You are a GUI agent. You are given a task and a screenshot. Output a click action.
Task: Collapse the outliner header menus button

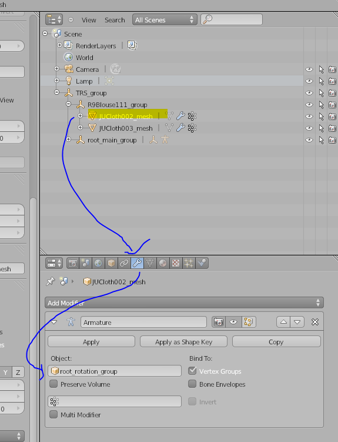(x=71, y=20)
